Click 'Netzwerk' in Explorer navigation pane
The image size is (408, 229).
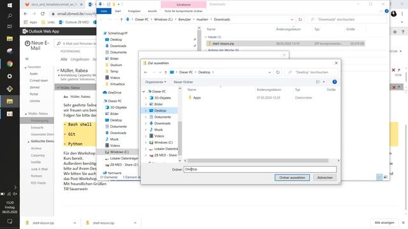point(115,173)
